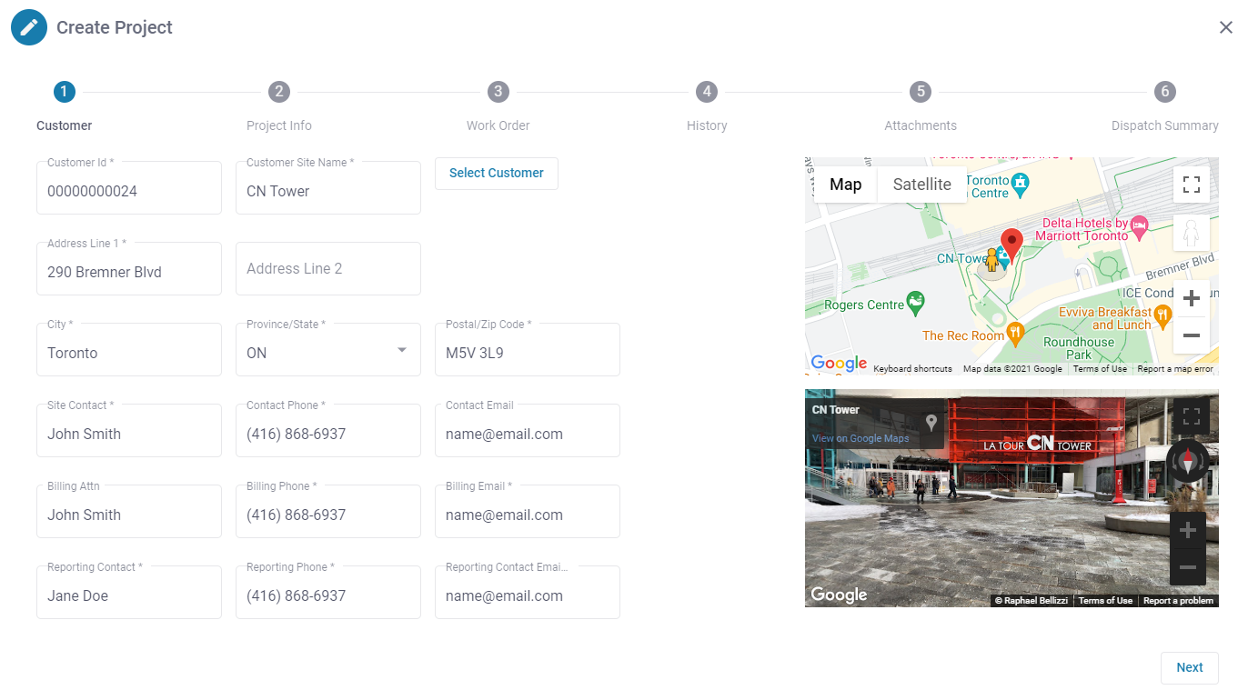This screenshot has width=1248, height=700.
Task: Click the Billing Email field
Action: pyautogui.click(x=528, y=512)
